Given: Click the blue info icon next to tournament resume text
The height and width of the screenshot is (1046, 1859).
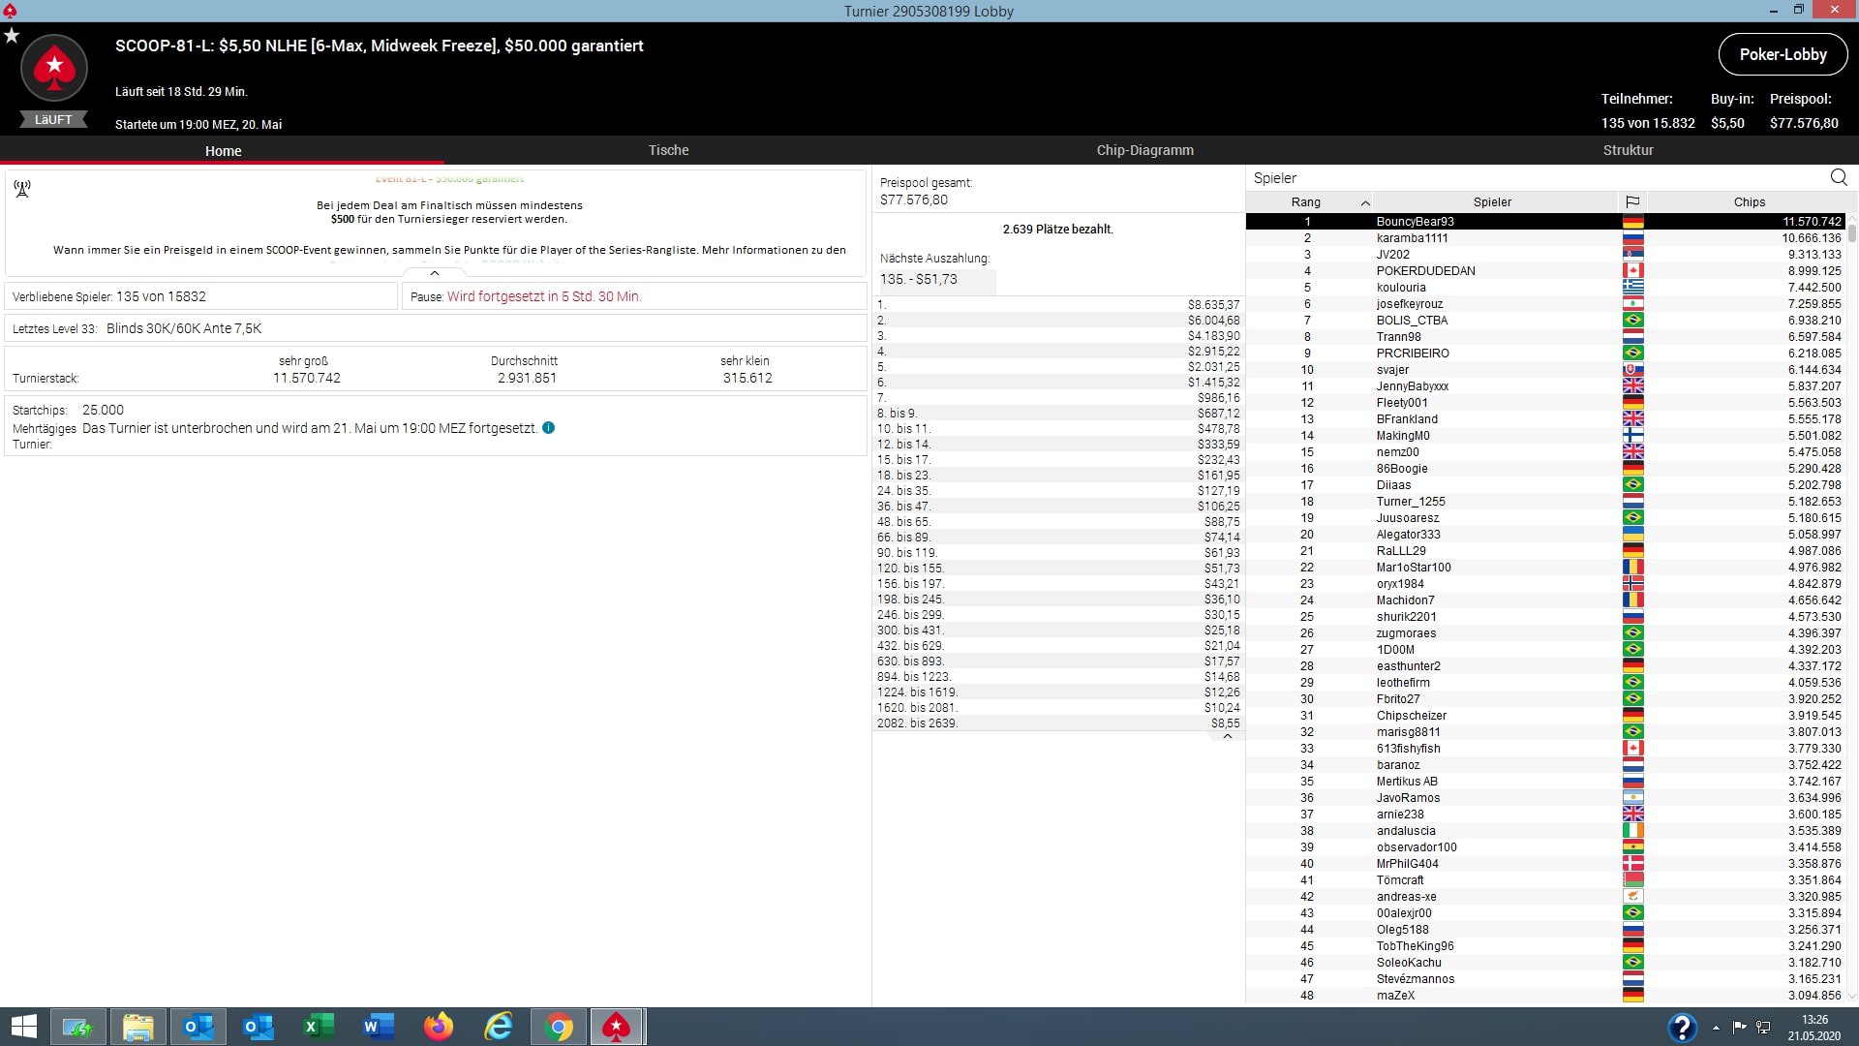Looking at the screenshot, I should pyautogui.click(x=549, y=428).
